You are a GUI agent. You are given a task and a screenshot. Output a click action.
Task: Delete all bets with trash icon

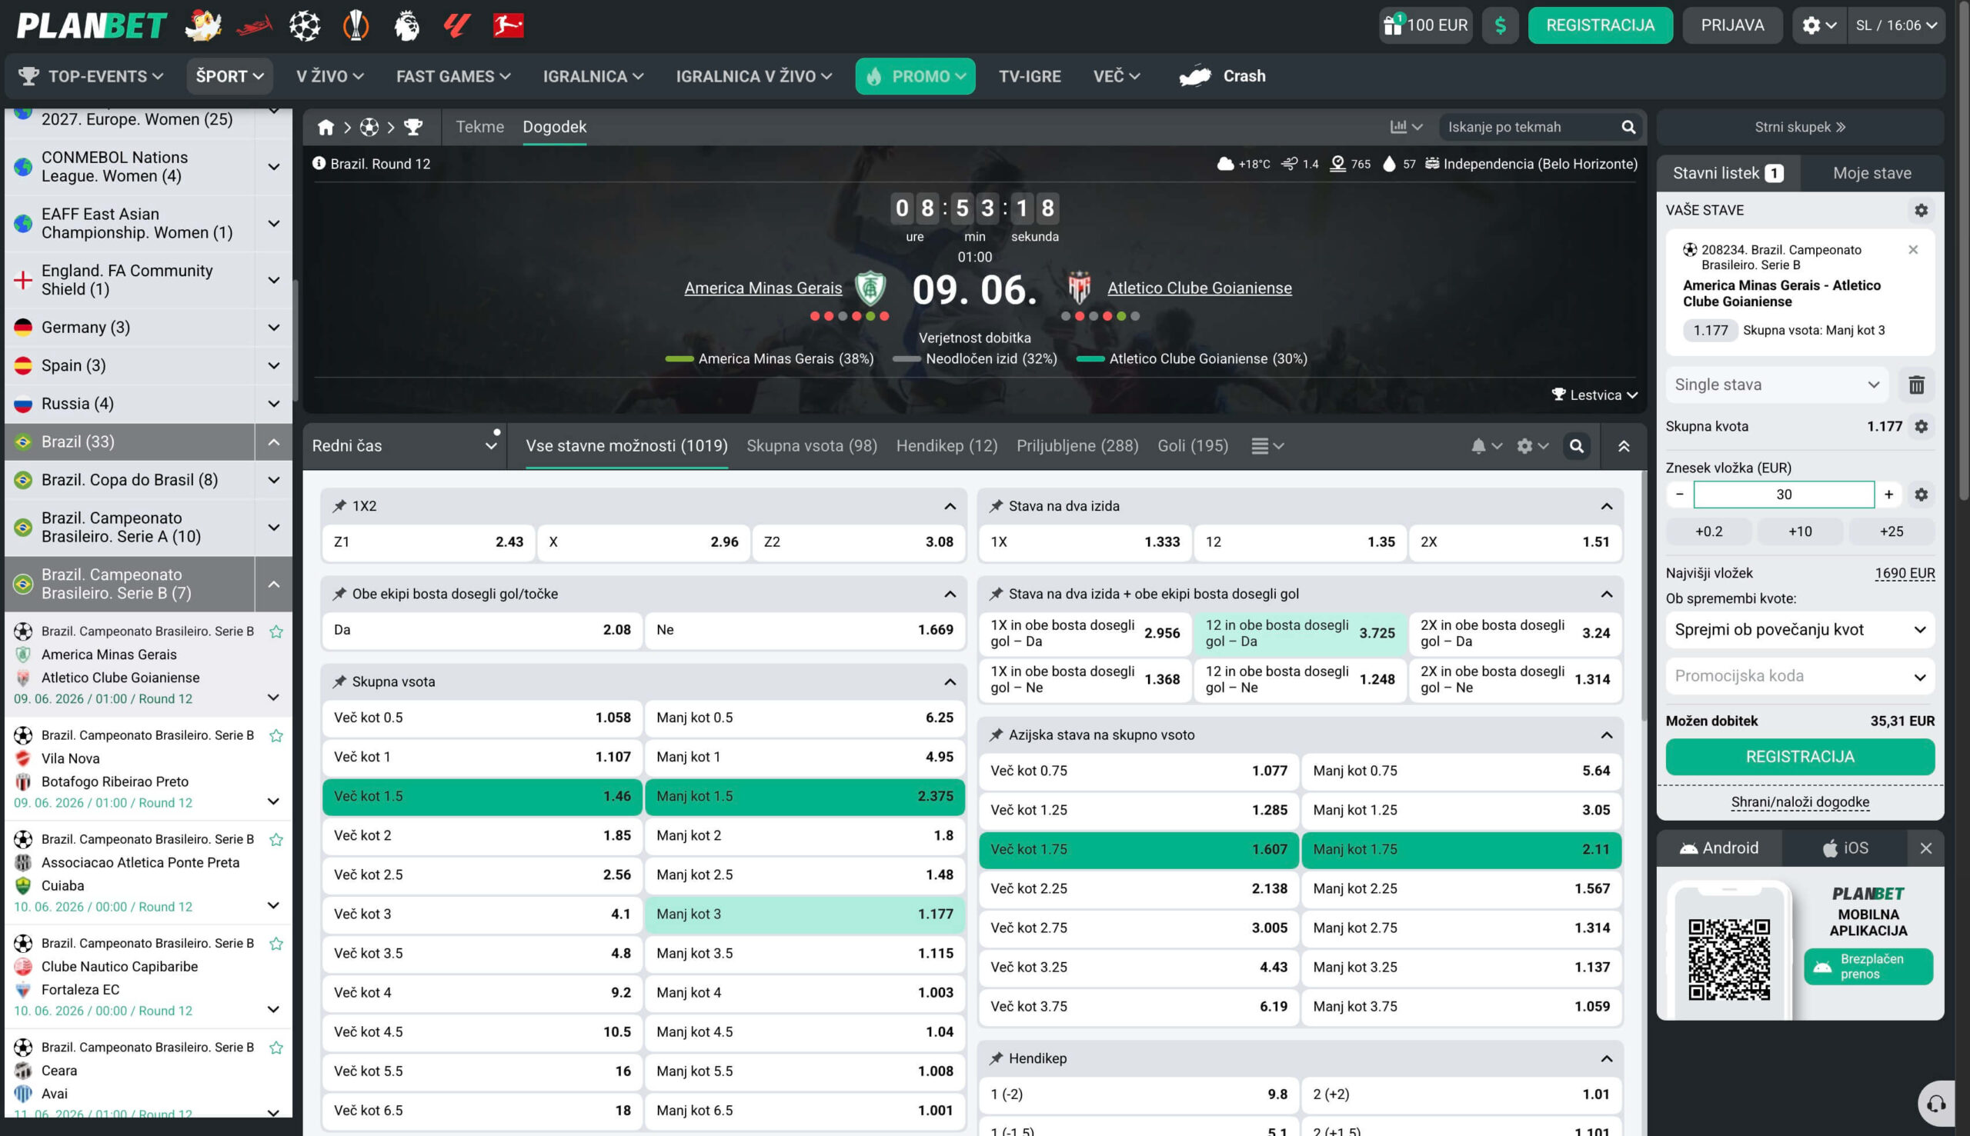click(1916, 385)
